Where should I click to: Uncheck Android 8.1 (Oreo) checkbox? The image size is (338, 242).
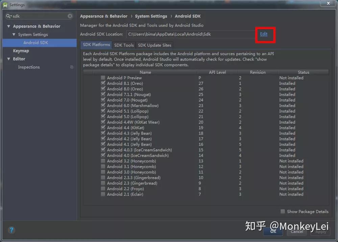(x=103, y=83)
